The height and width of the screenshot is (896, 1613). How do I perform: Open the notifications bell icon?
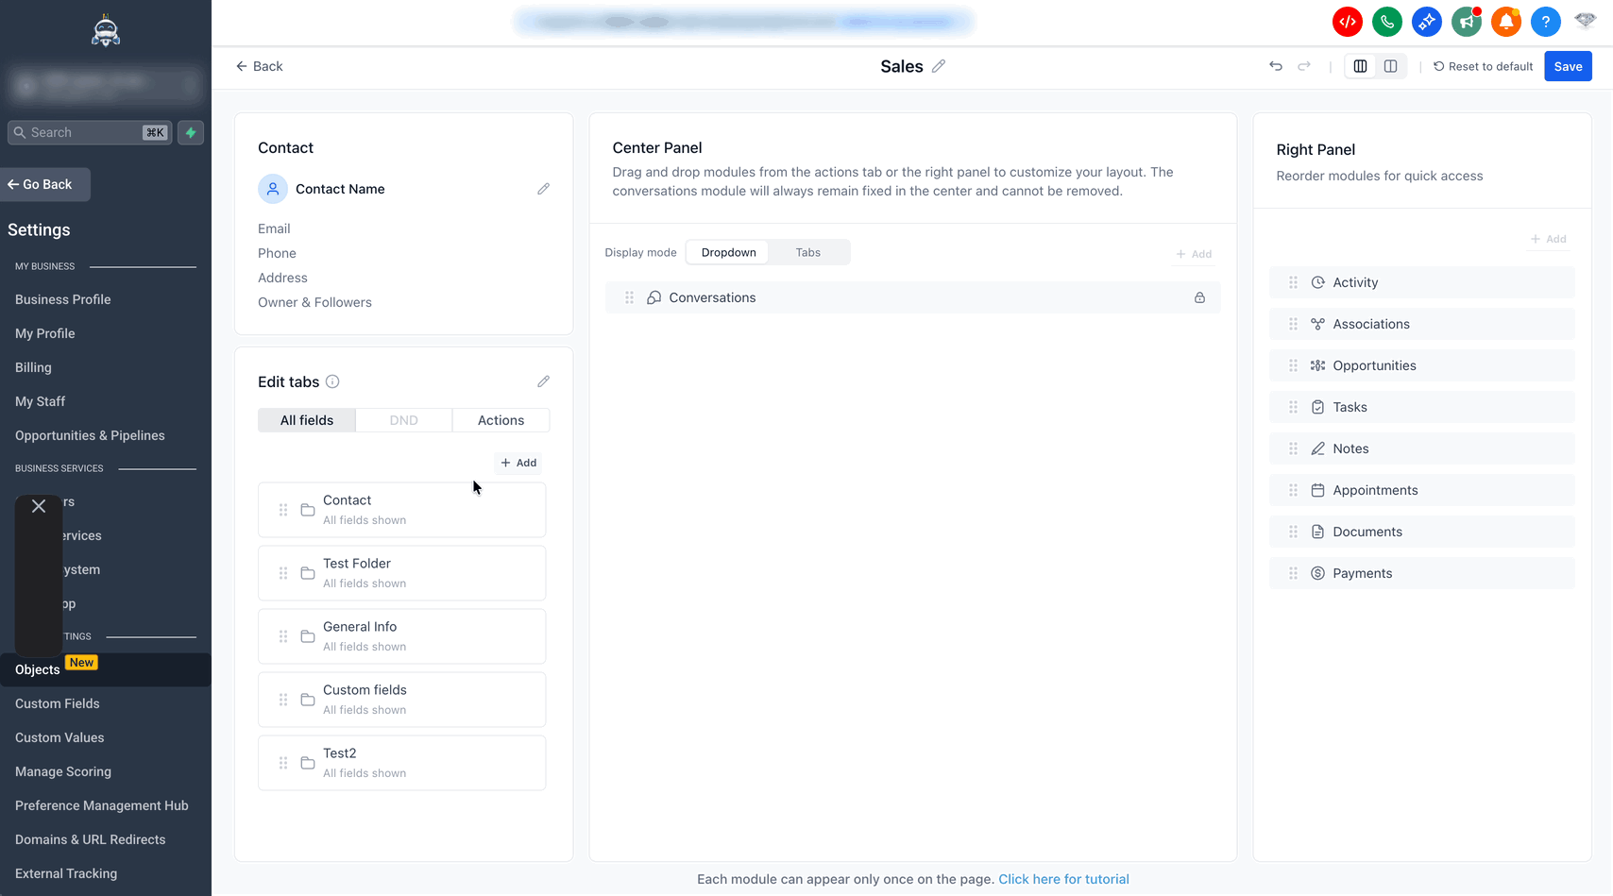pyautogui.click(x=1505, y=22)
